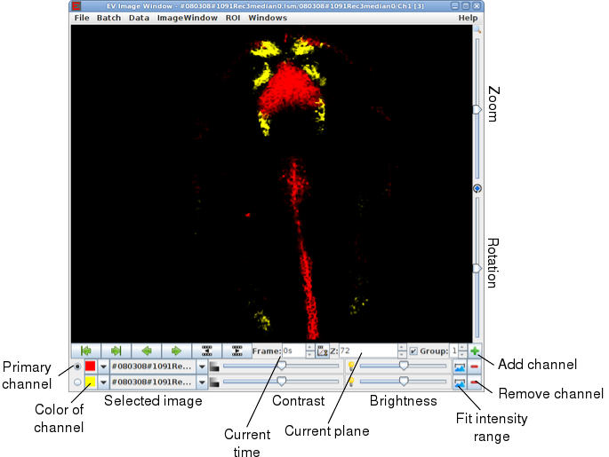Open color dropdown for the yellow channel
Image resolution: width=609 pixels, height=457 pixels.
pyautogui.click(x=103, y=382)
